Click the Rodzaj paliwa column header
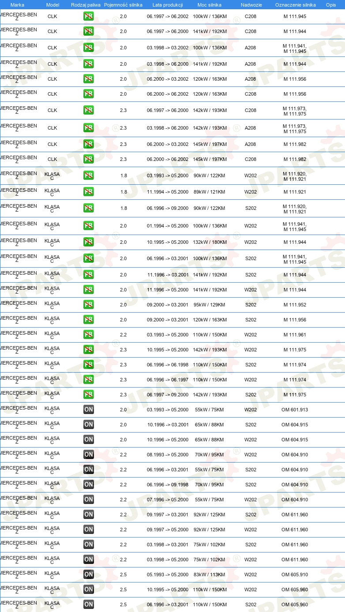This screenshot has width=345, height=612. 86,5
